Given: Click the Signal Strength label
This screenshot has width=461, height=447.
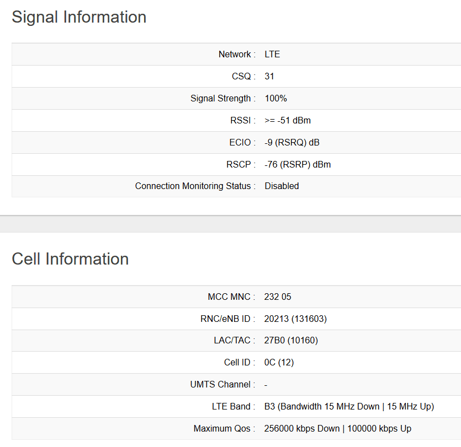Looking at the screenshot, I should click(x=222, y=98).
